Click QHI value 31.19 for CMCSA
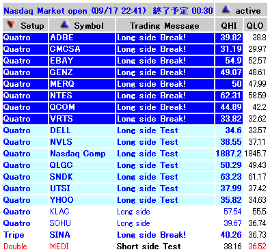Viewport: 270px width, 252px height. [x=229, y=49]
